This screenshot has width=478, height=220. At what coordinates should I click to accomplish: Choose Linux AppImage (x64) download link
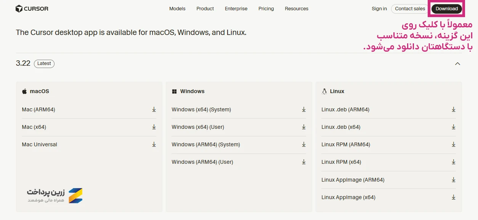tap(348, 197)
